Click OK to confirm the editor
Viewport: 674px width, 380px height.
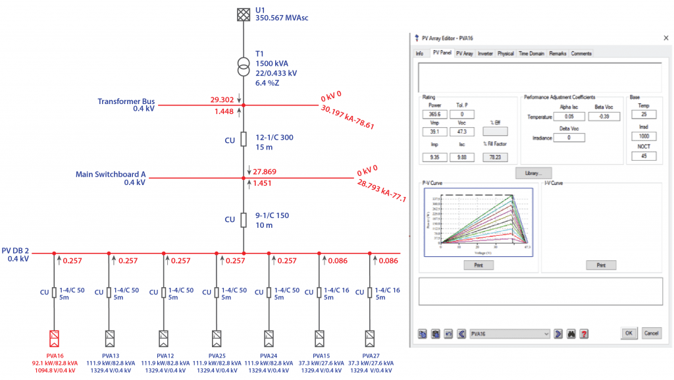tap(629, 333)
